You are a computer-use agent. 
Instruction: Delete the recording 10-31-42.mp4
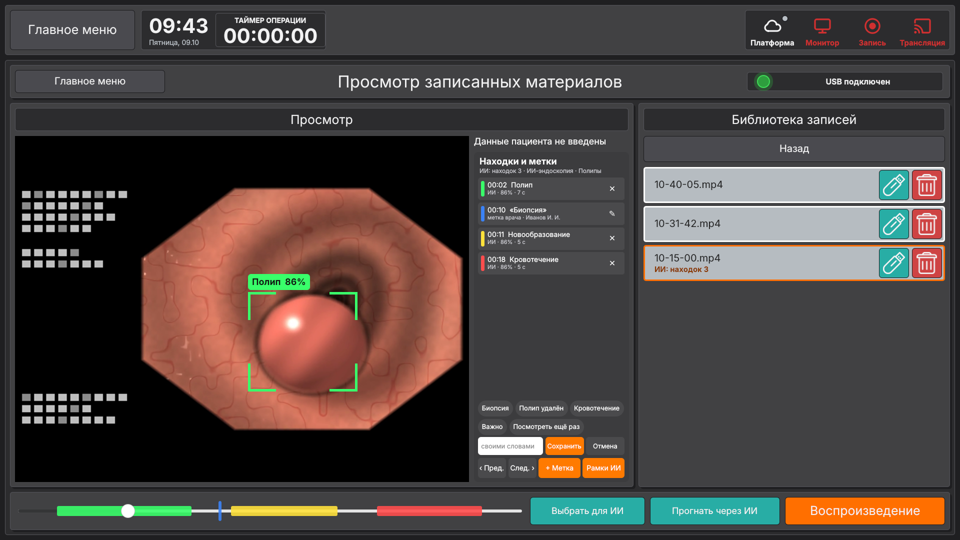[x=927, y=224]
